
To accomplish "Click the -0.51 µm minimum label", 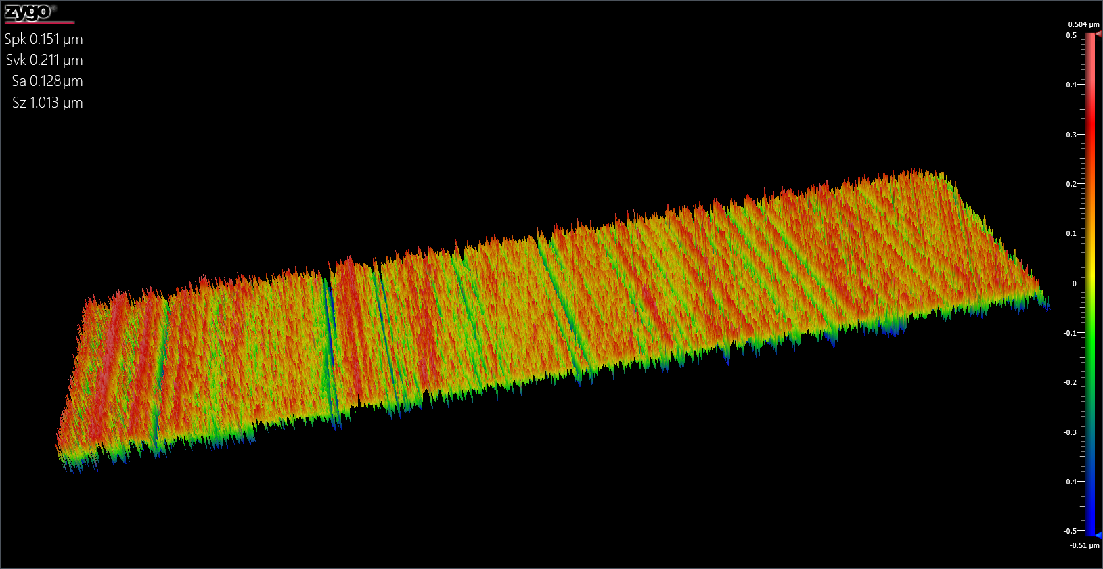I will (1084, 545).
